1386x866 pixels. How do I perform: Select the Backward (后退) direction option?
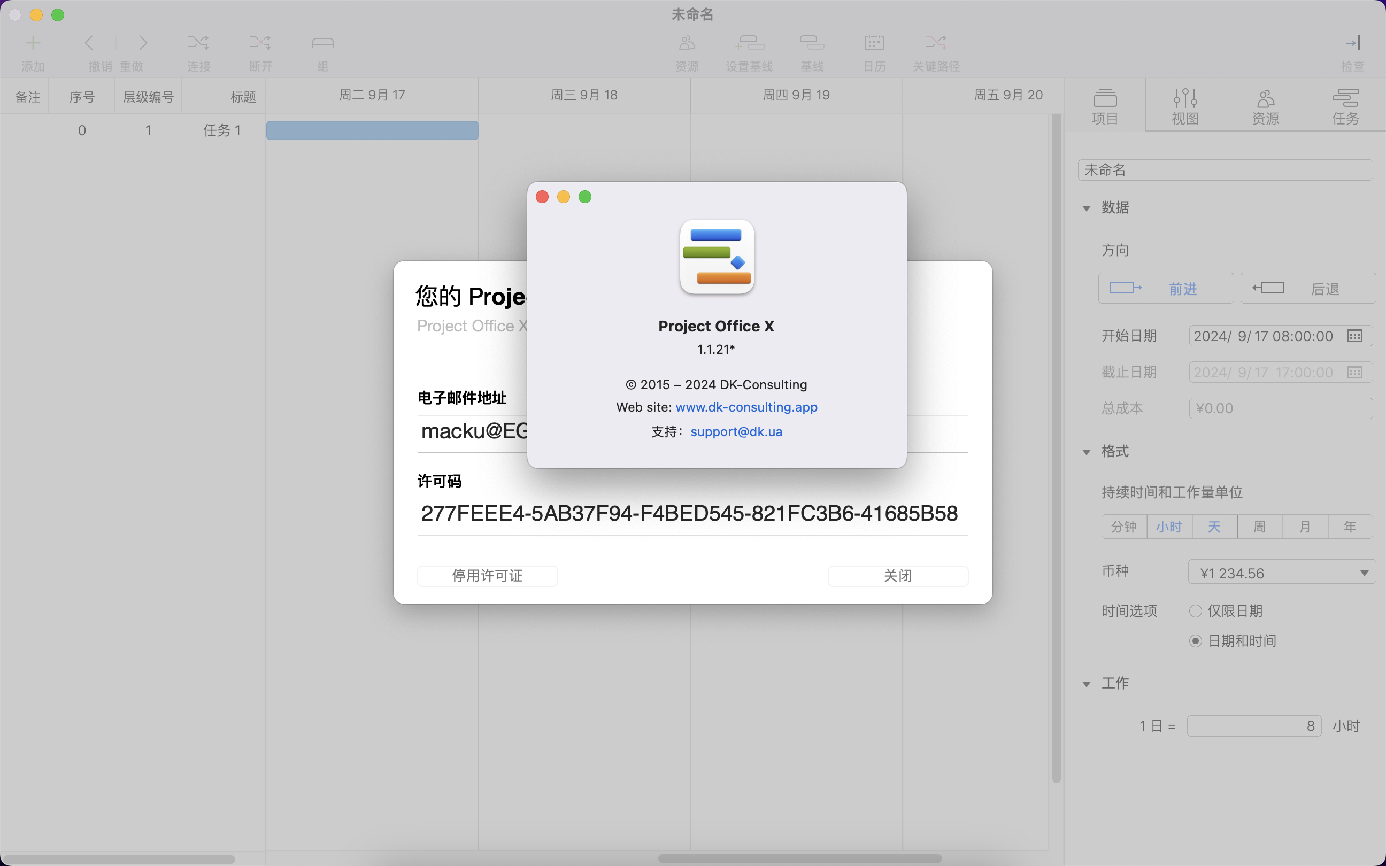pos(1308,288)
